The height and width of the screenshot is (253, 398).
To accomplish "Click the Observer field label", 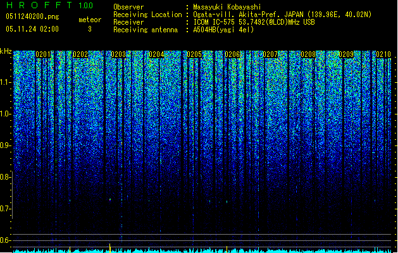I will (128, 7).
